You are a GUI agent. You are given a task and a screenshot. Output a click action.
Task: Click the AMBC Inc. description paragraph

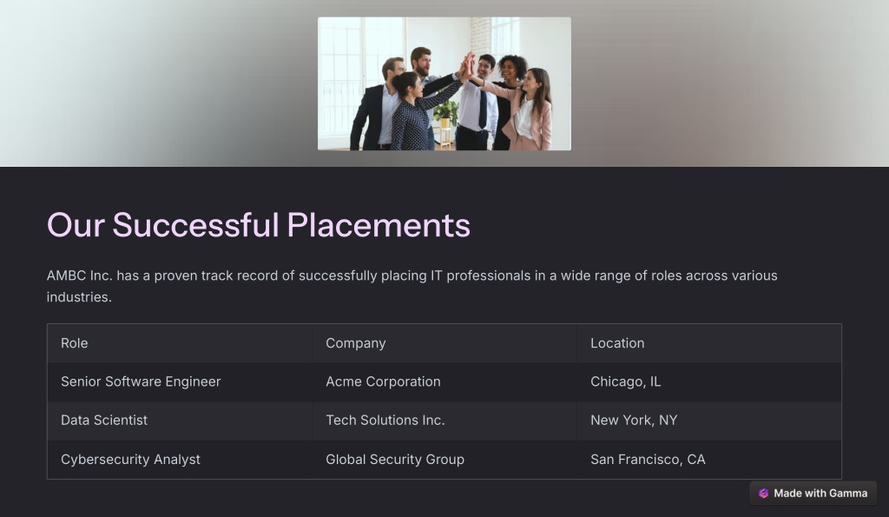pyautogui.click(x=412, y=286)
